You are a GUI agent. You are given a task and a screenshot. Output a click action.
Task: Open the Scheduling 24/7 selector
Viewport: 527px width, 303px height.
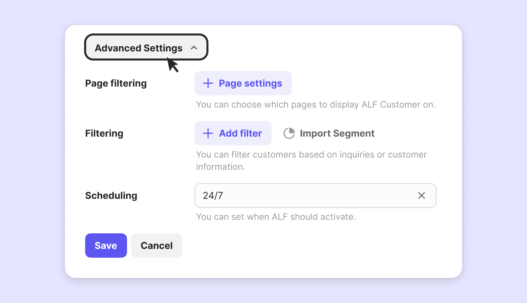point(304,195)
